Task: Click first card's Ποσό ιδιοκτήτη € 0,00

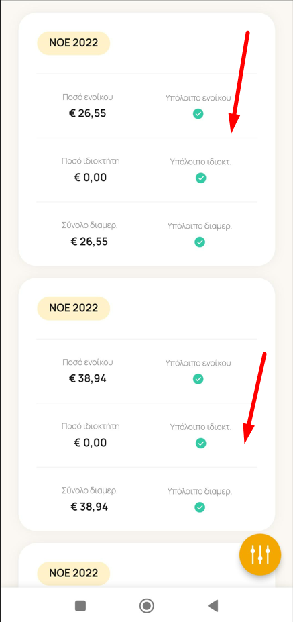Action: [x=91, y=177]
